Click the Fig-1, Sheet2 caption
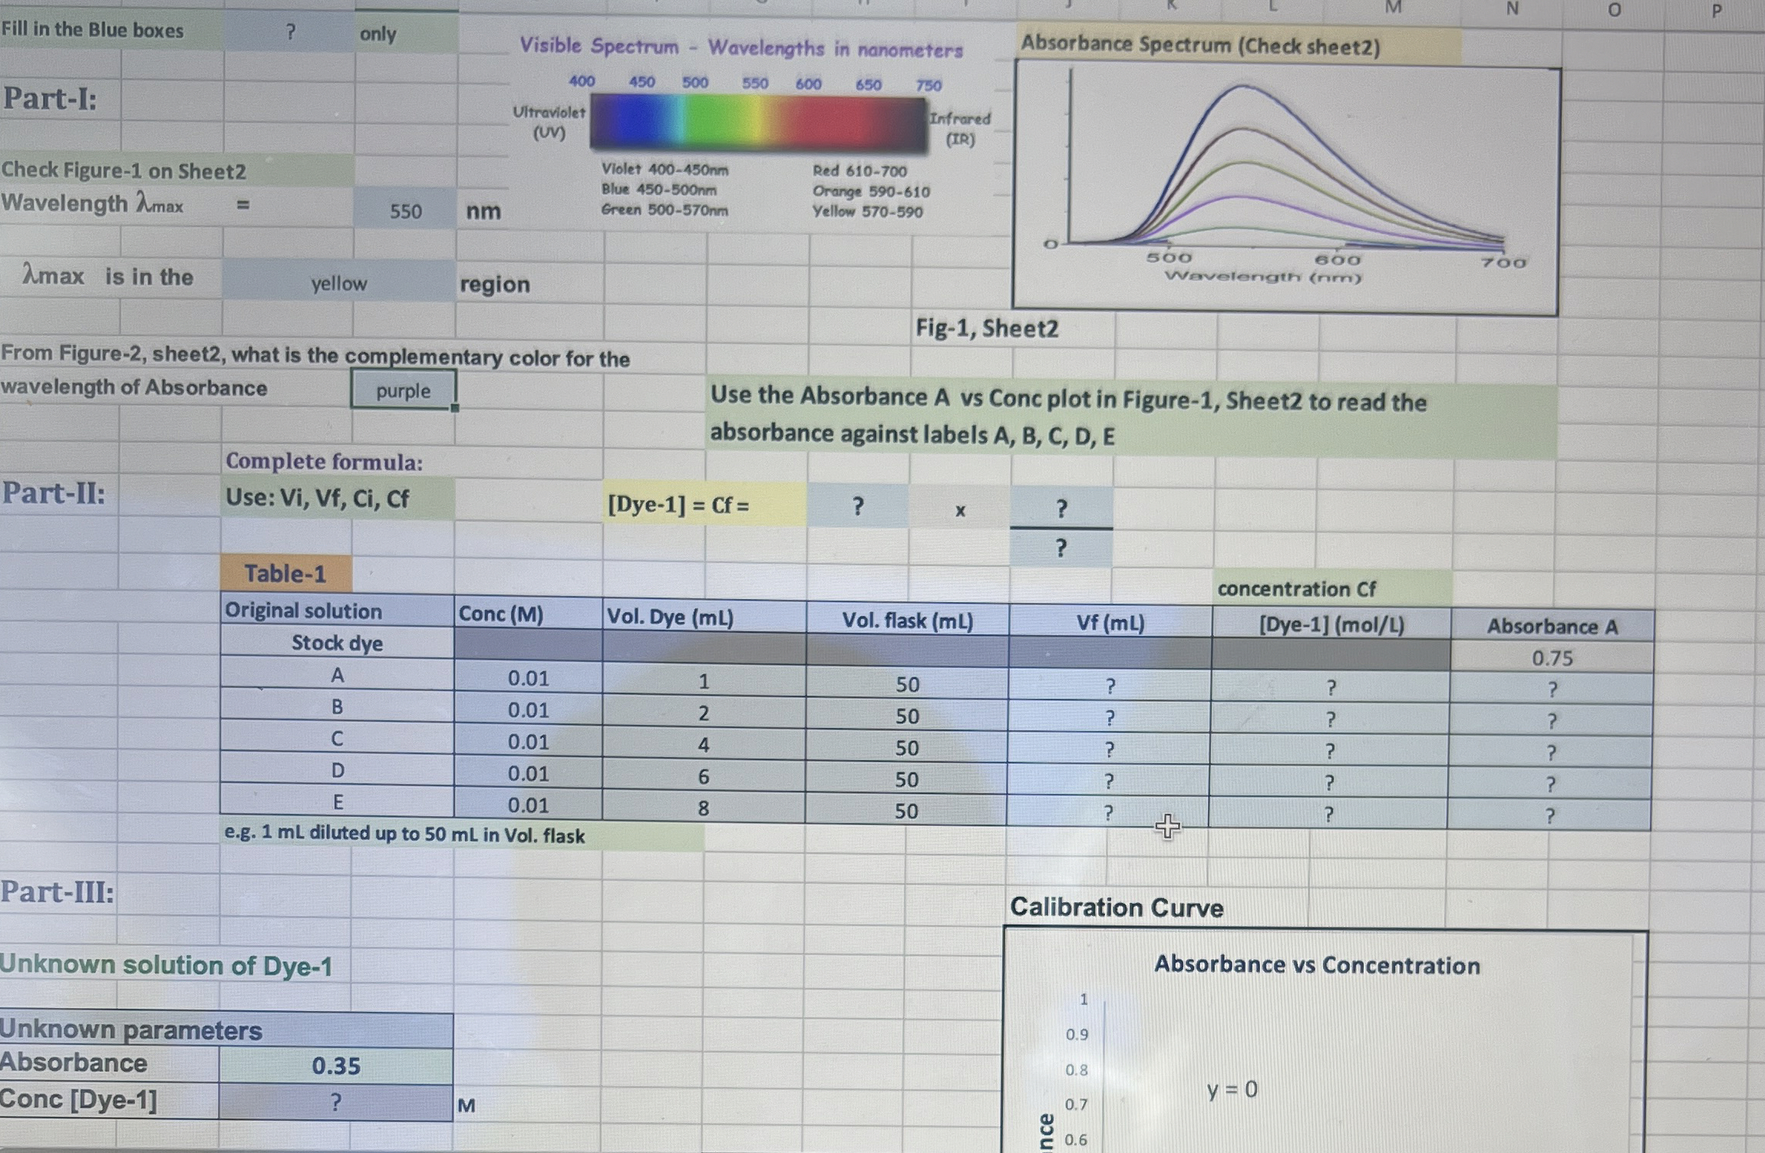Screen dimensions: 1765x1153 pyautogui.click(x=985, y=329)
